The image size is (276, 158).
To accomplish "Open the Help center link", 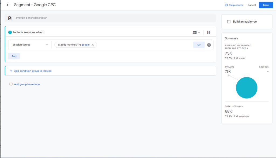I will (236, 5).
